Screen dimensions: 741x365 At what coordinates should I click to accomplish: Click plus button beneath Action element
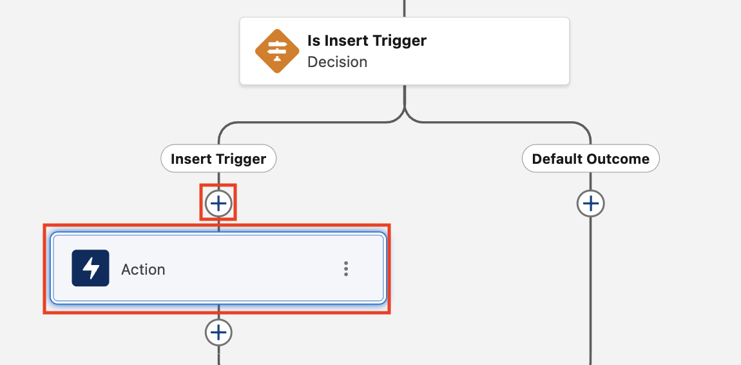218,332
